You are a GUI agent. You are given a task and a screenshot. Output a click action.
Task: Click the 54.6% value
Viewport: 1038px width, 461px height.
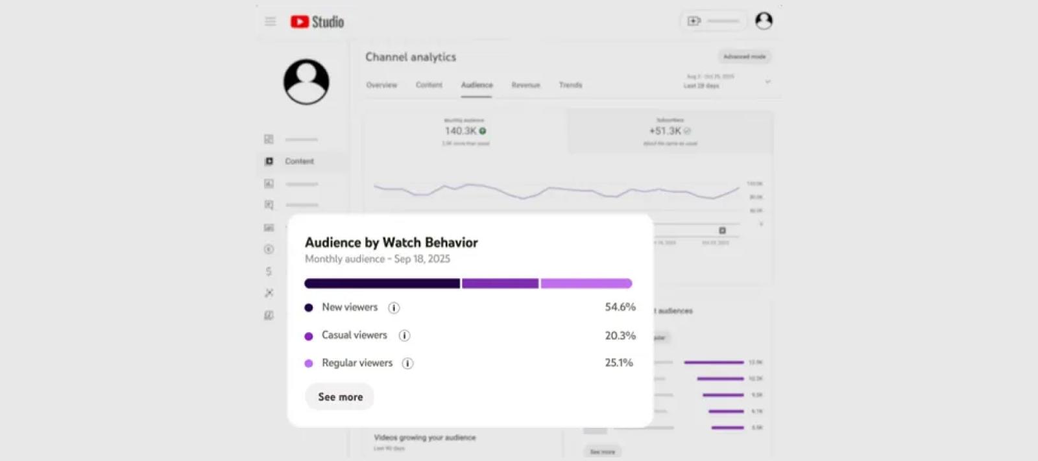(620, 307)
